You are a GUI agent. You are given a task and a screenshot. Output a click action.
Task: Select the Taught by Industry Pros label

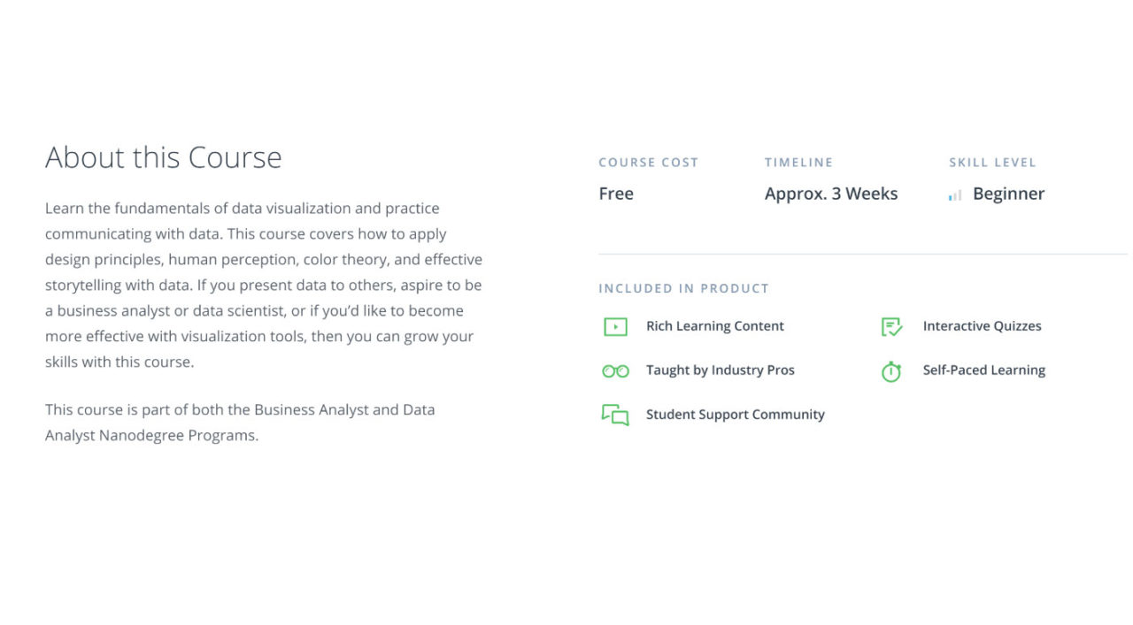pyautogui.click(x=721, y=370)
